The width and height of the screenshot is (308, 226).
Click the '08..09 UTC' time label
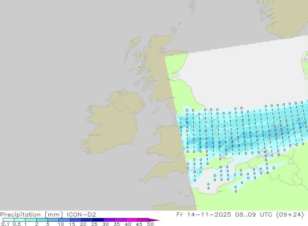coord(253,214)
